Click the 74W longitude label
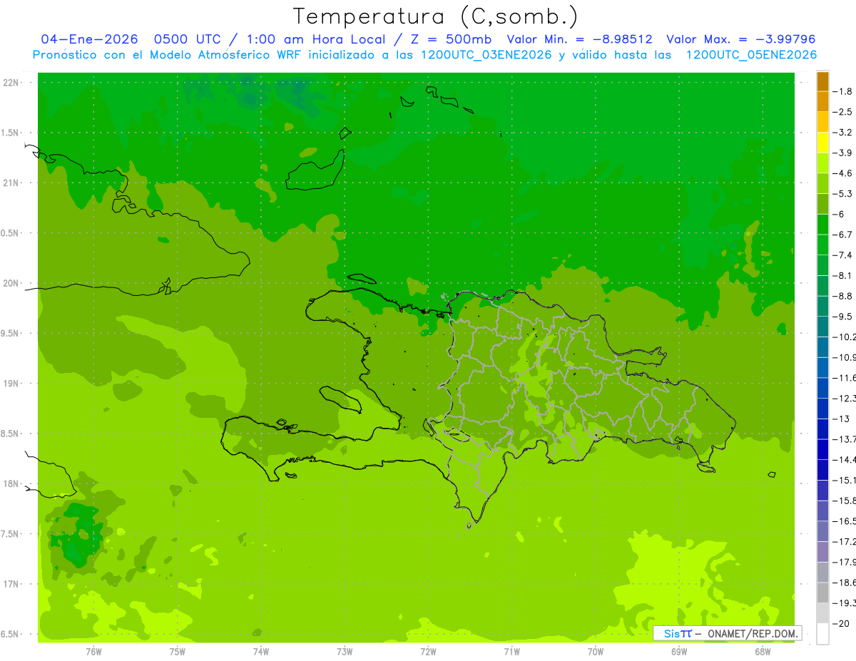This screenshot has width=856, height=661. click(261, 651)
